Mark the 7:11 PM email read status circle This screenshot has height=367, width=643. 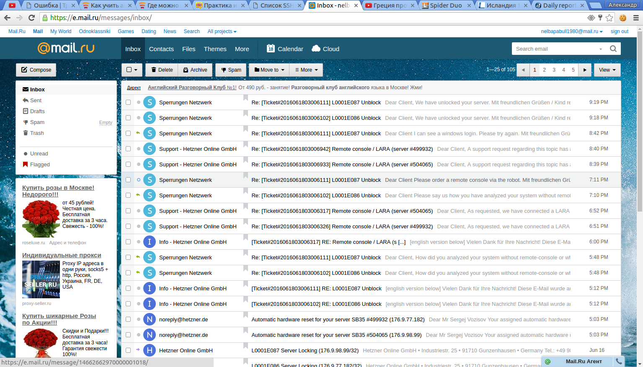139,180
